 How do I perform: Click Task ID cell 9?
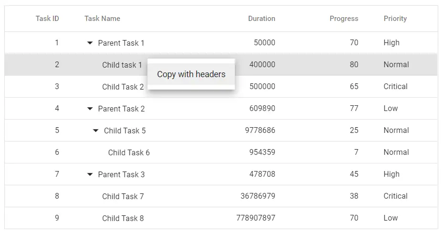pos(57,218)
